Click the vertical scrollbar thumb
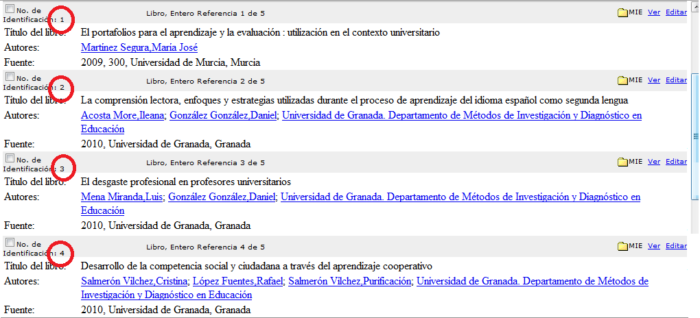This screenshot has height=318, width=700. pyautogui.click(x=695, y=137)
